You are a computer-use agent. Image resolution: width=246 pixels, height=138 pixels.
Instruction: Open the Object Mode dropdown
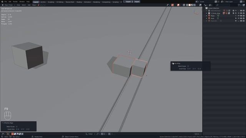point(8,5)
